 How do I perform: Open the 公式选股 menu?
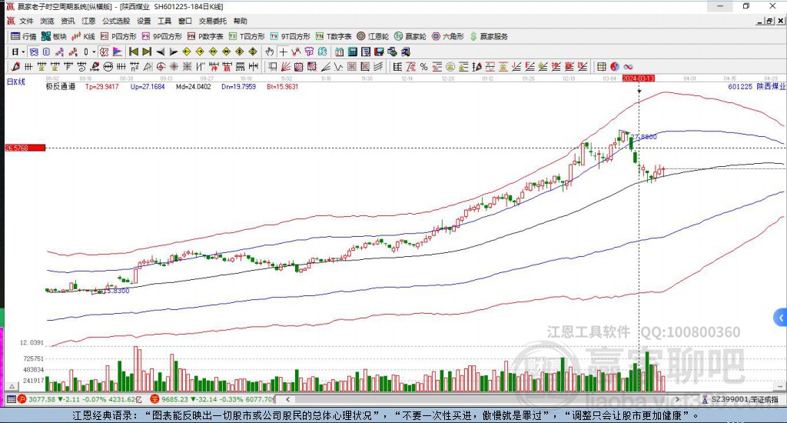(x=116, y=21)
